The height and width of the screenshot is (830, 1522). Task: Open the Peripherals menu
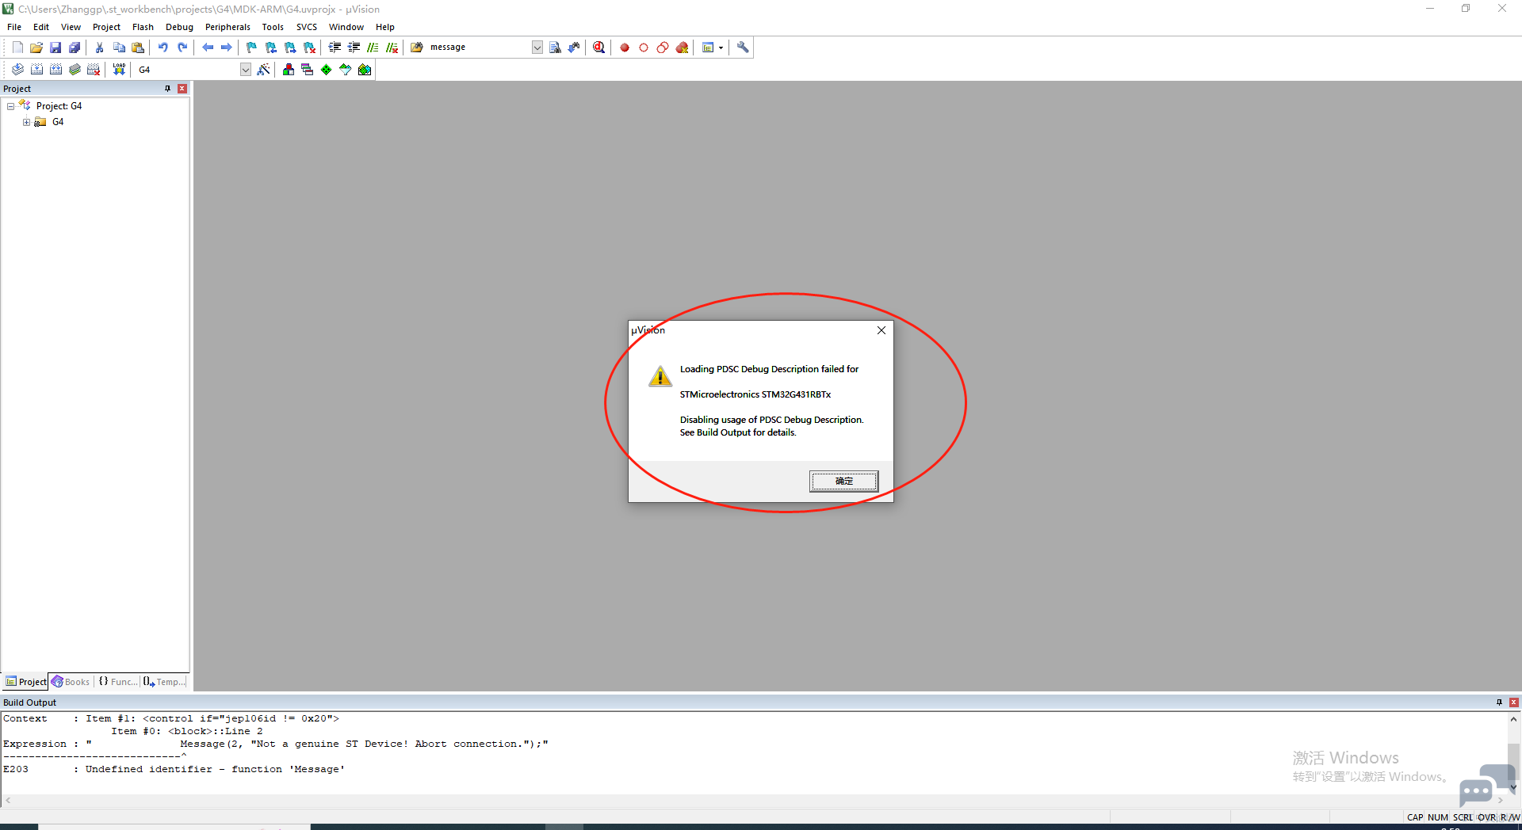(x=228, y=27)
